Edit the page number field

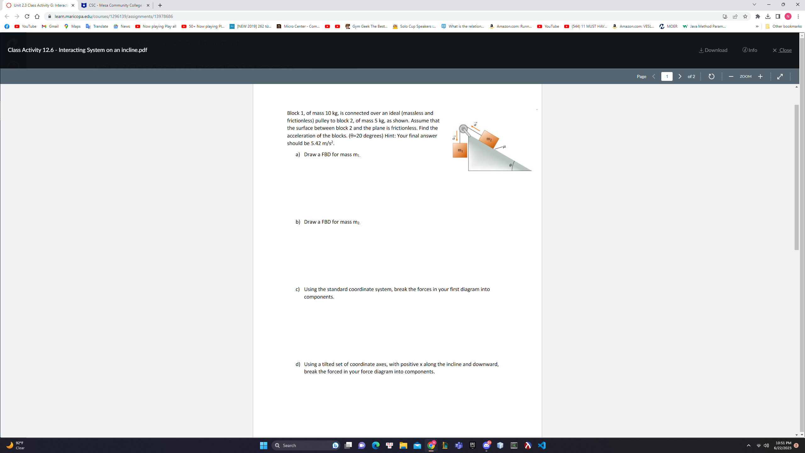[667, 76]
